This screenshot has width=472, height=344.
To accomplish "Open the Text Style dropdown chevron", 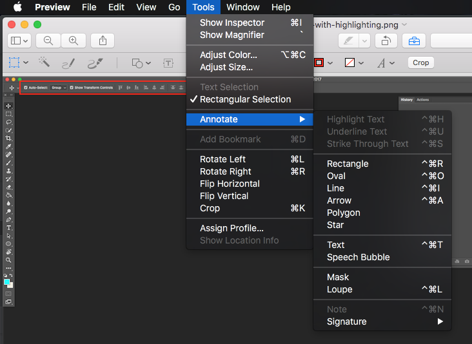I will (x=391, y=63).
